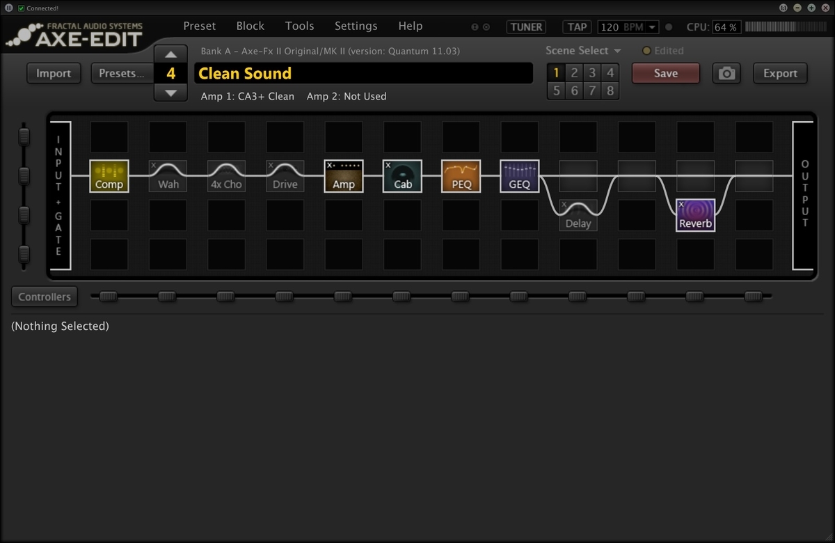The height and width of the screenshot is (543, 835).
Task: Select the purple Reverb block
Action: [x=695, y=215]
